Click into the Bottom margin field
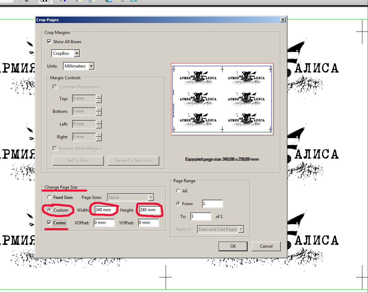Viewport: 368px width, 293px height. (84, 111)
